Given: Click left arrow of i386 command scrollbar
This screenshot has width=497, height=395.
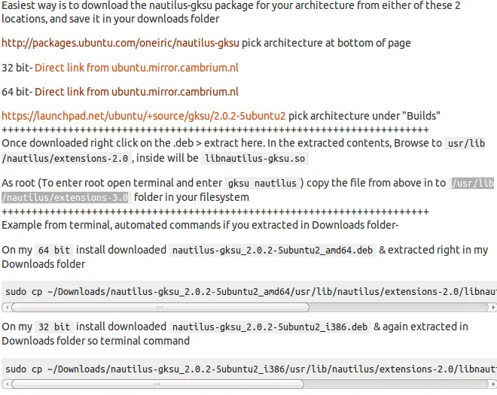Looking at the screenshot, I should pos(7,385).
